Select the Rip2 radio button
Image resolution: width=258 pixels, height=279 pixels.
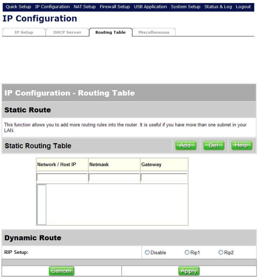click(x=221, y=252)
